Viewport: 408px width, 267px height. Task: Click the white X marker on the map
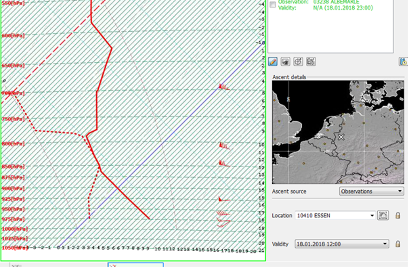click(341, 137)
